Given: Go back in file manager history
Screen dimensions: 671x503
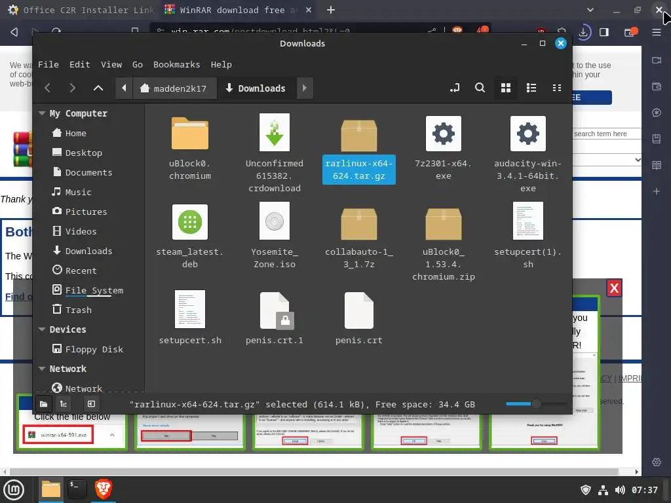Looking at the screenshot, I should tap(47, 88).
